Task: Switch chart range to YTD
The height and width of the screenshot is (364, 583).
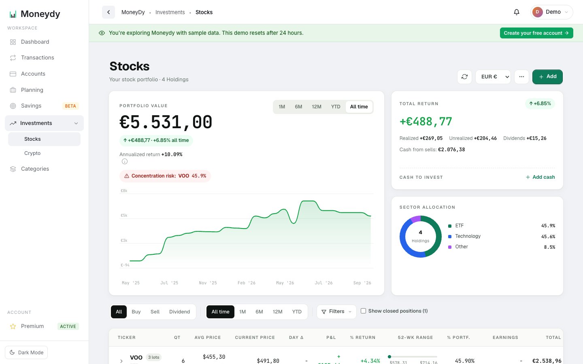Action: click(x=336, y=107)
